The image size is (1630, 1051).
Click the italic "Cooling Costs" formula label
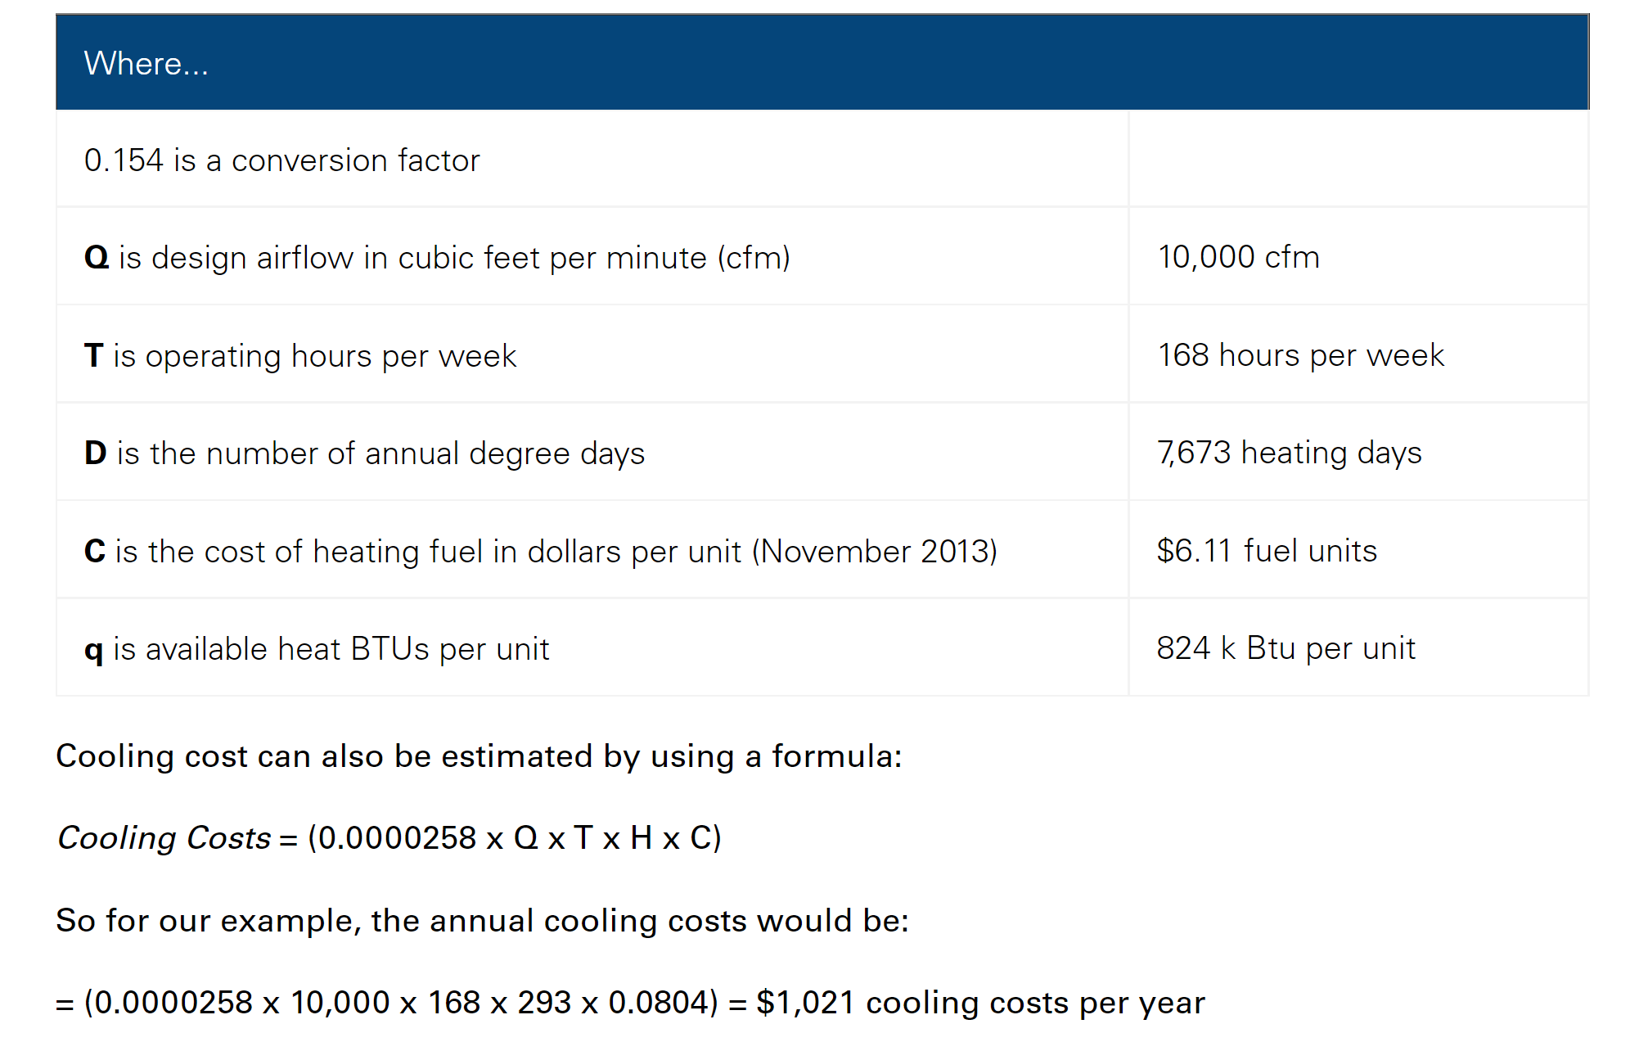click(x=164, y=838)
